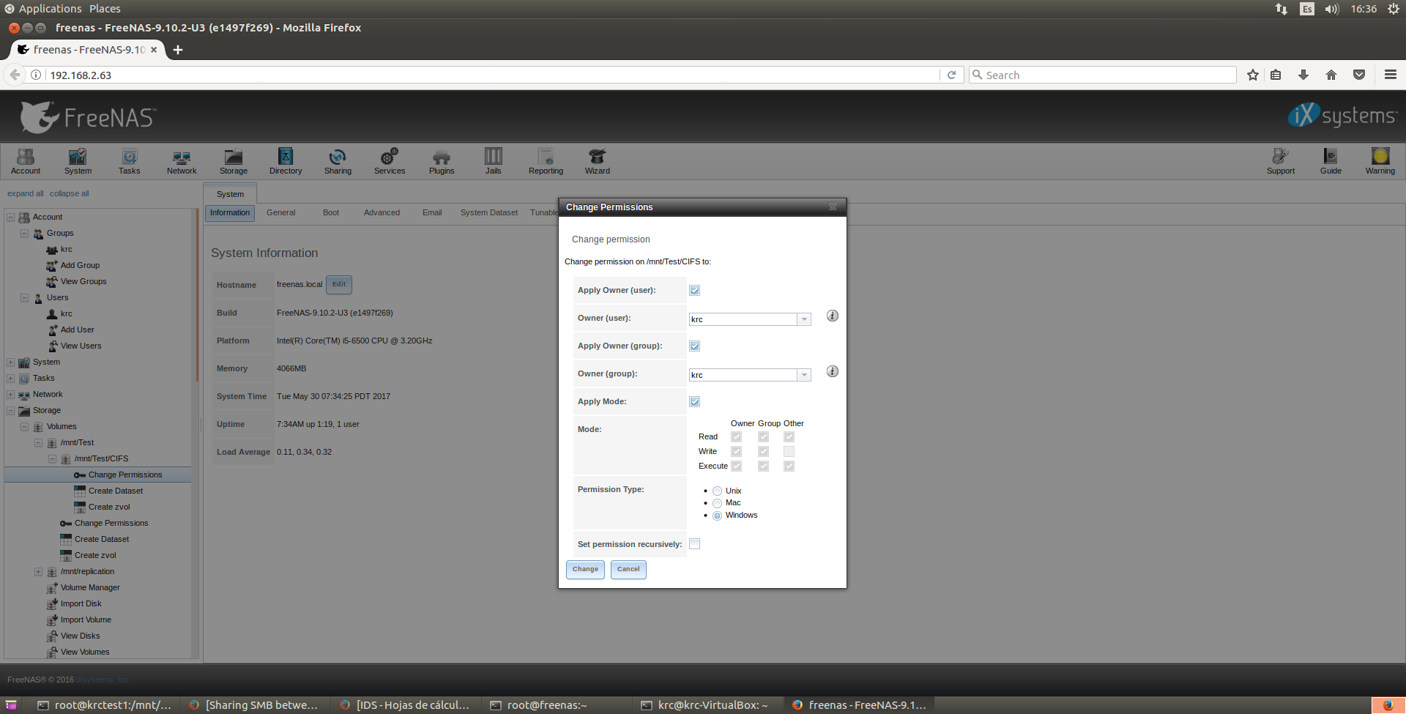Click the Cancel button

coord(628,569)
